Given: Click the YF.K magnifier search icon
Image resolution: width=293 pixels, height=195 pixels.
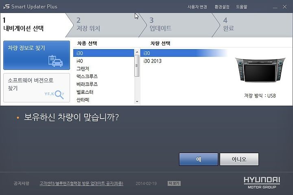Looking at the screenshot, I should coord(55,95).
